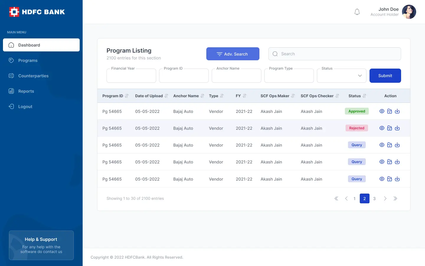Click the Financial Year field
Screen dimensions: 425x266
[131, 76]
